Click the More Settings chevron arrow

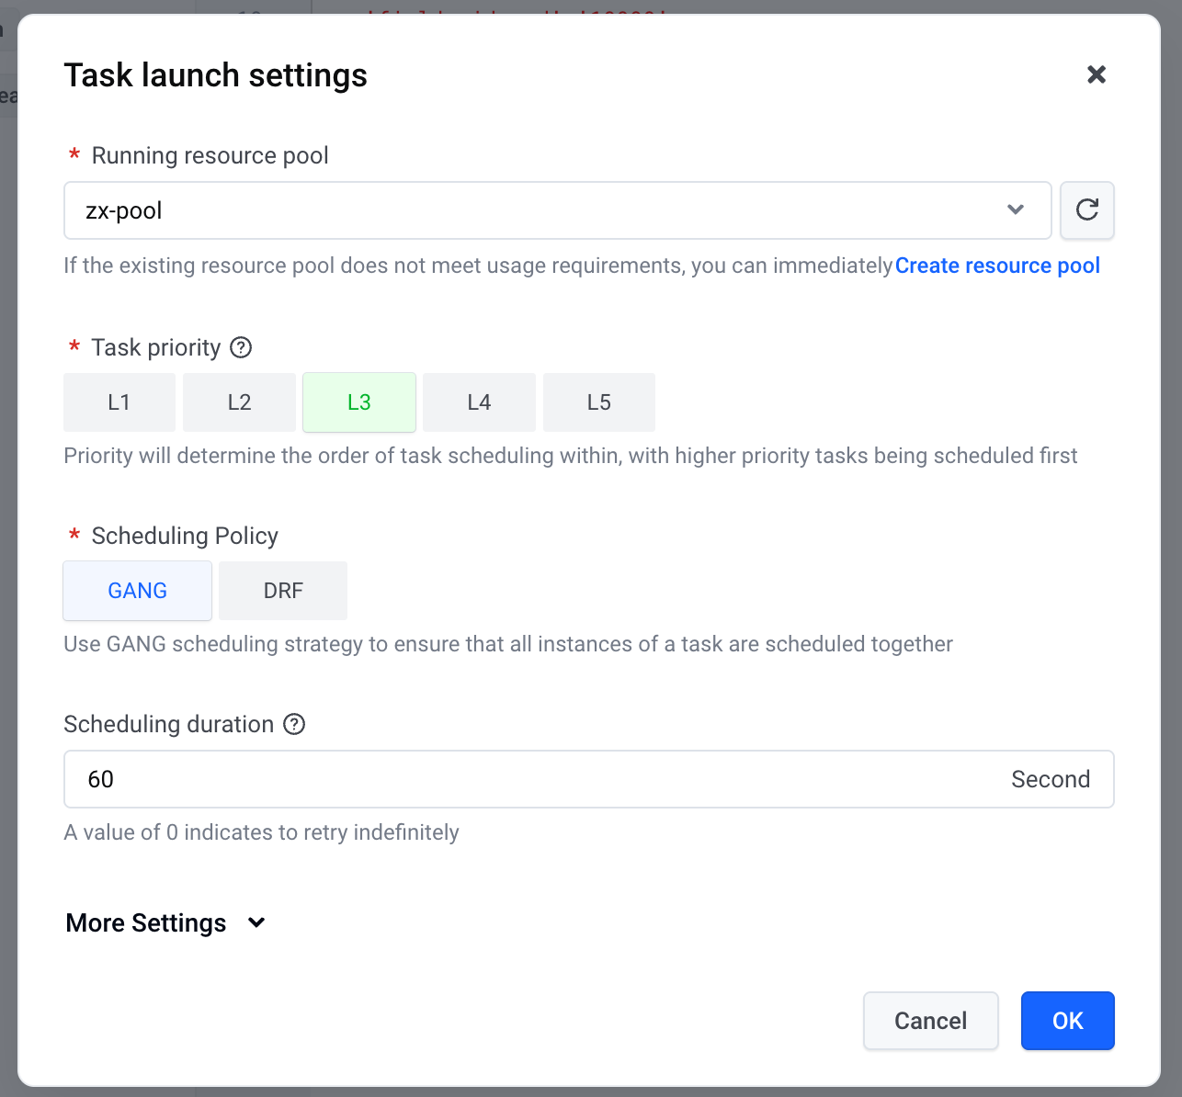tap(256, 922)
